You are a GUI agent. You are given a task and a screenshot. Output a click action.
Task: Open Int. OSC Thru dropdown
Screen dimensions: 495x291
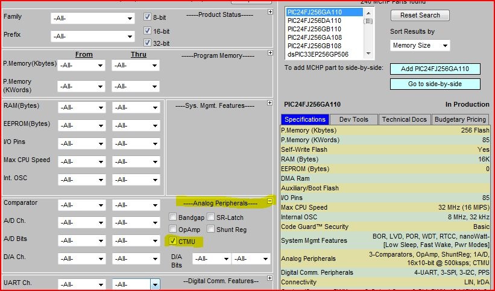(136, 180)
